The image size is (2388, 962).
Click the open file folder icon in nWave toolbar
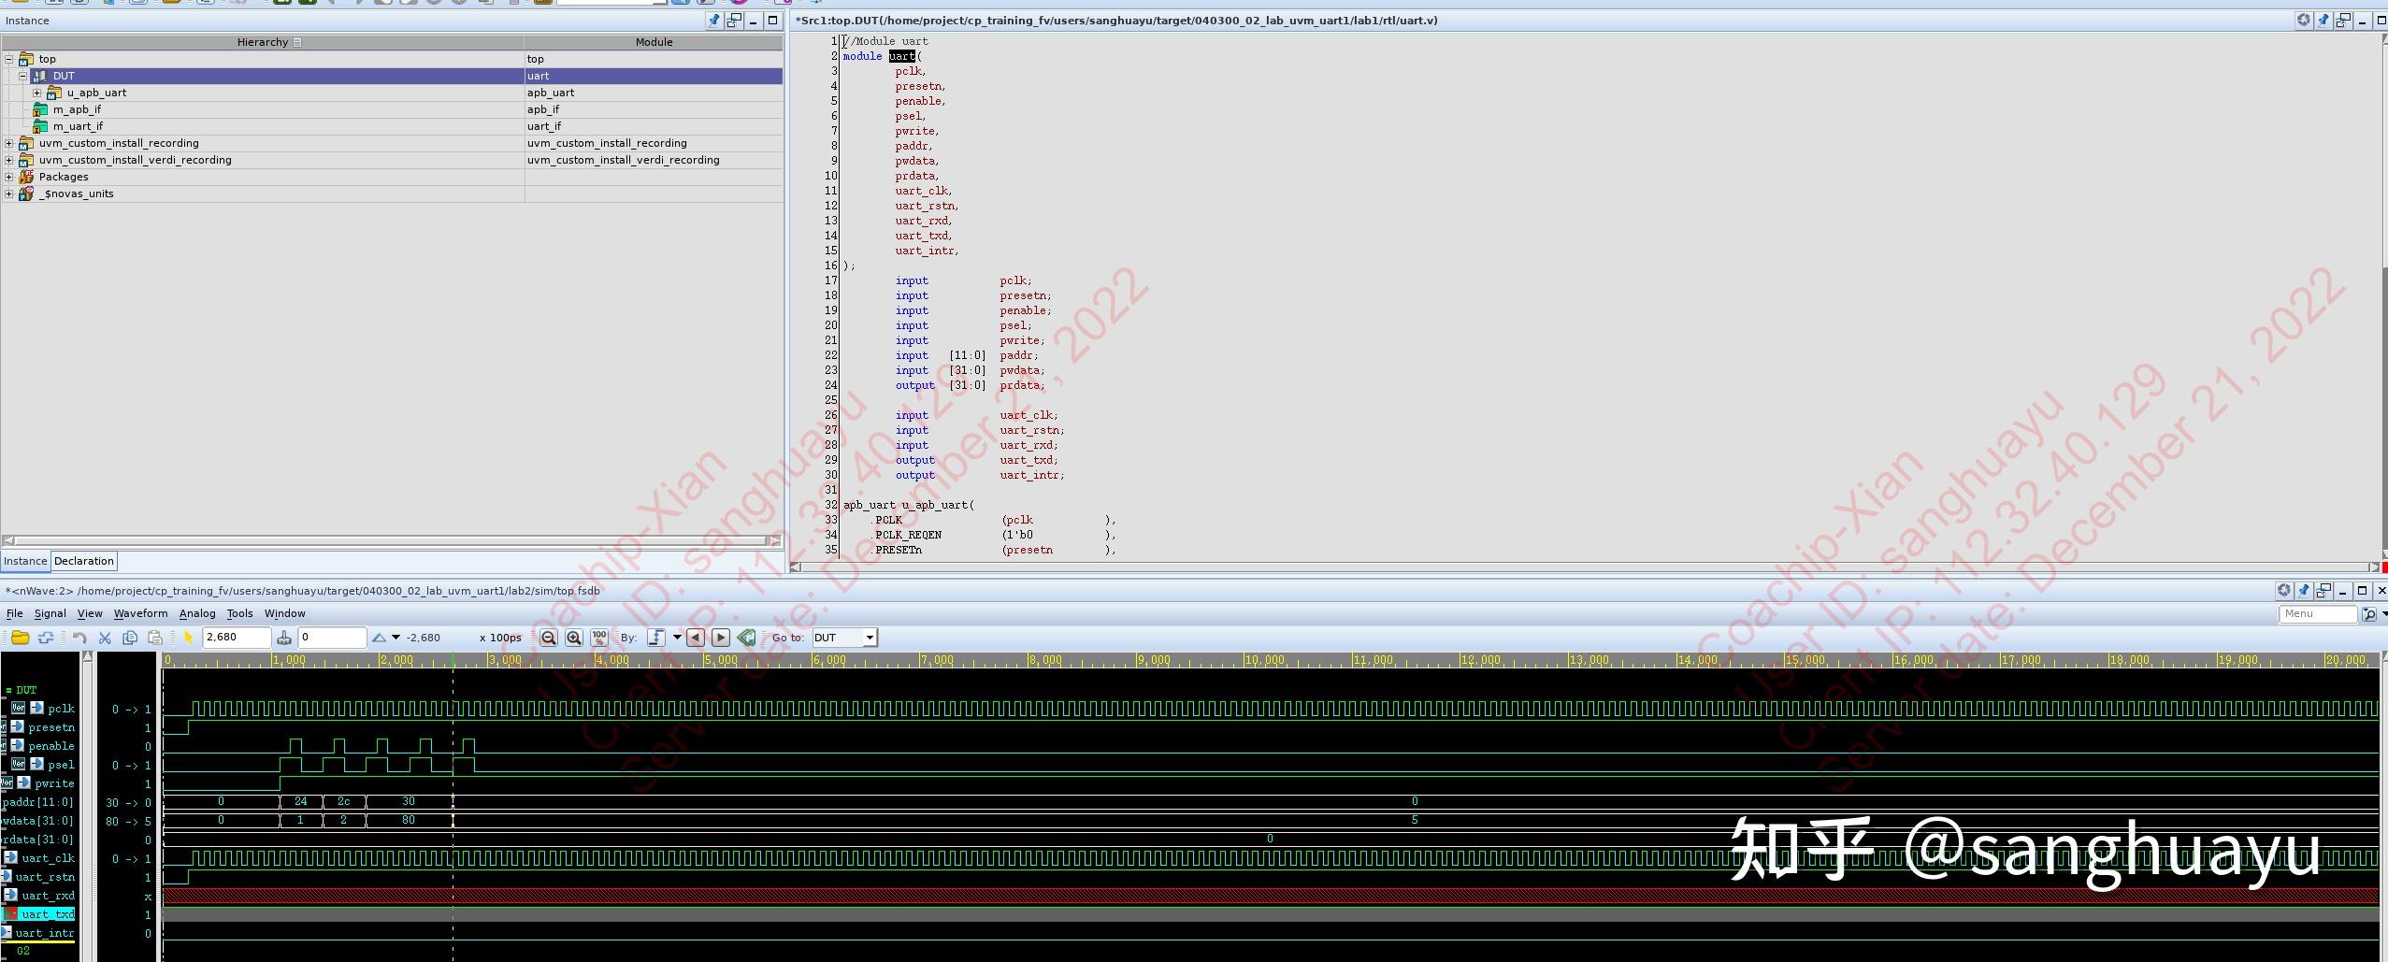pyautogui.click(x=20, y=638)
